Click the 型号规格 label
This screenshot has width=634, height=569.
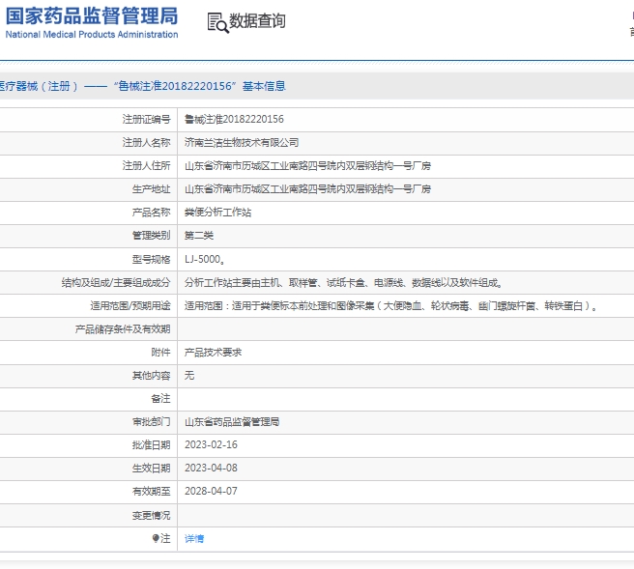pyautogui.click(x=151, y=259)
